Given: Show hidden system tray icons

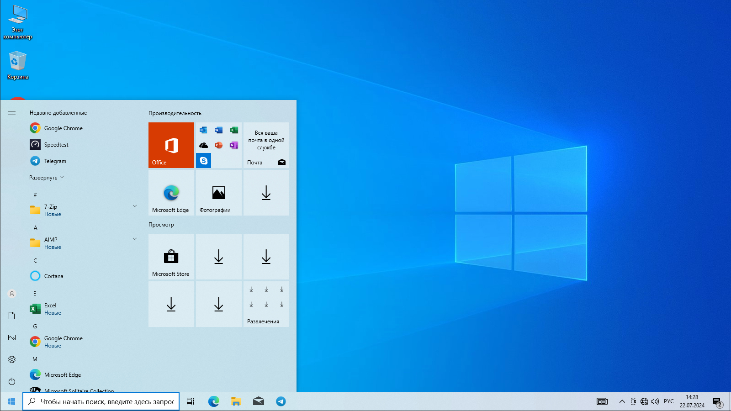Looking at the screenshot, I should pyautogui.click(x=622, y=401).
